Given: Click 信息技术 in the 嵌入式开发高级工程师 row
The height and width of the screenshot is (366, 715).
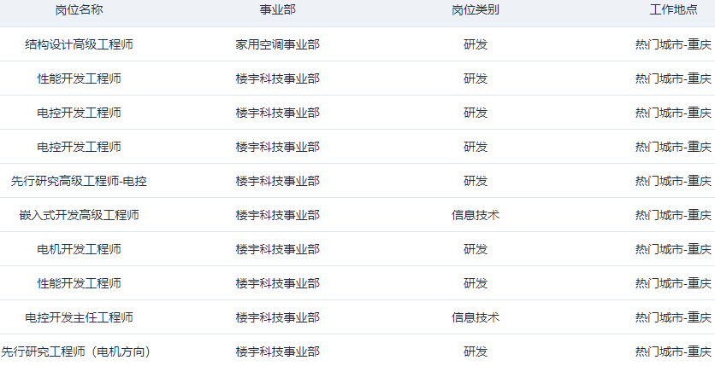Looking at the screenshot, I should click(x=476, y=215).
